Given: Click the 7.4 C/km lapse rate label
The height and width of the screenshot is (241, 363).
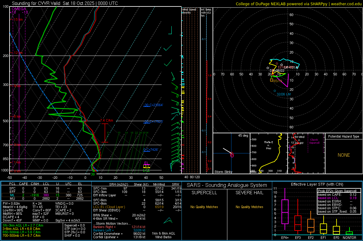Looking at the screenshot, I should point(106,121).
